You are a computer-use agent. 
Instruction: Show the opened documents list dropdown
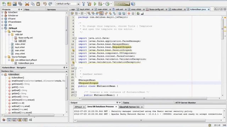pyautogui.click(x=221, y=9)
